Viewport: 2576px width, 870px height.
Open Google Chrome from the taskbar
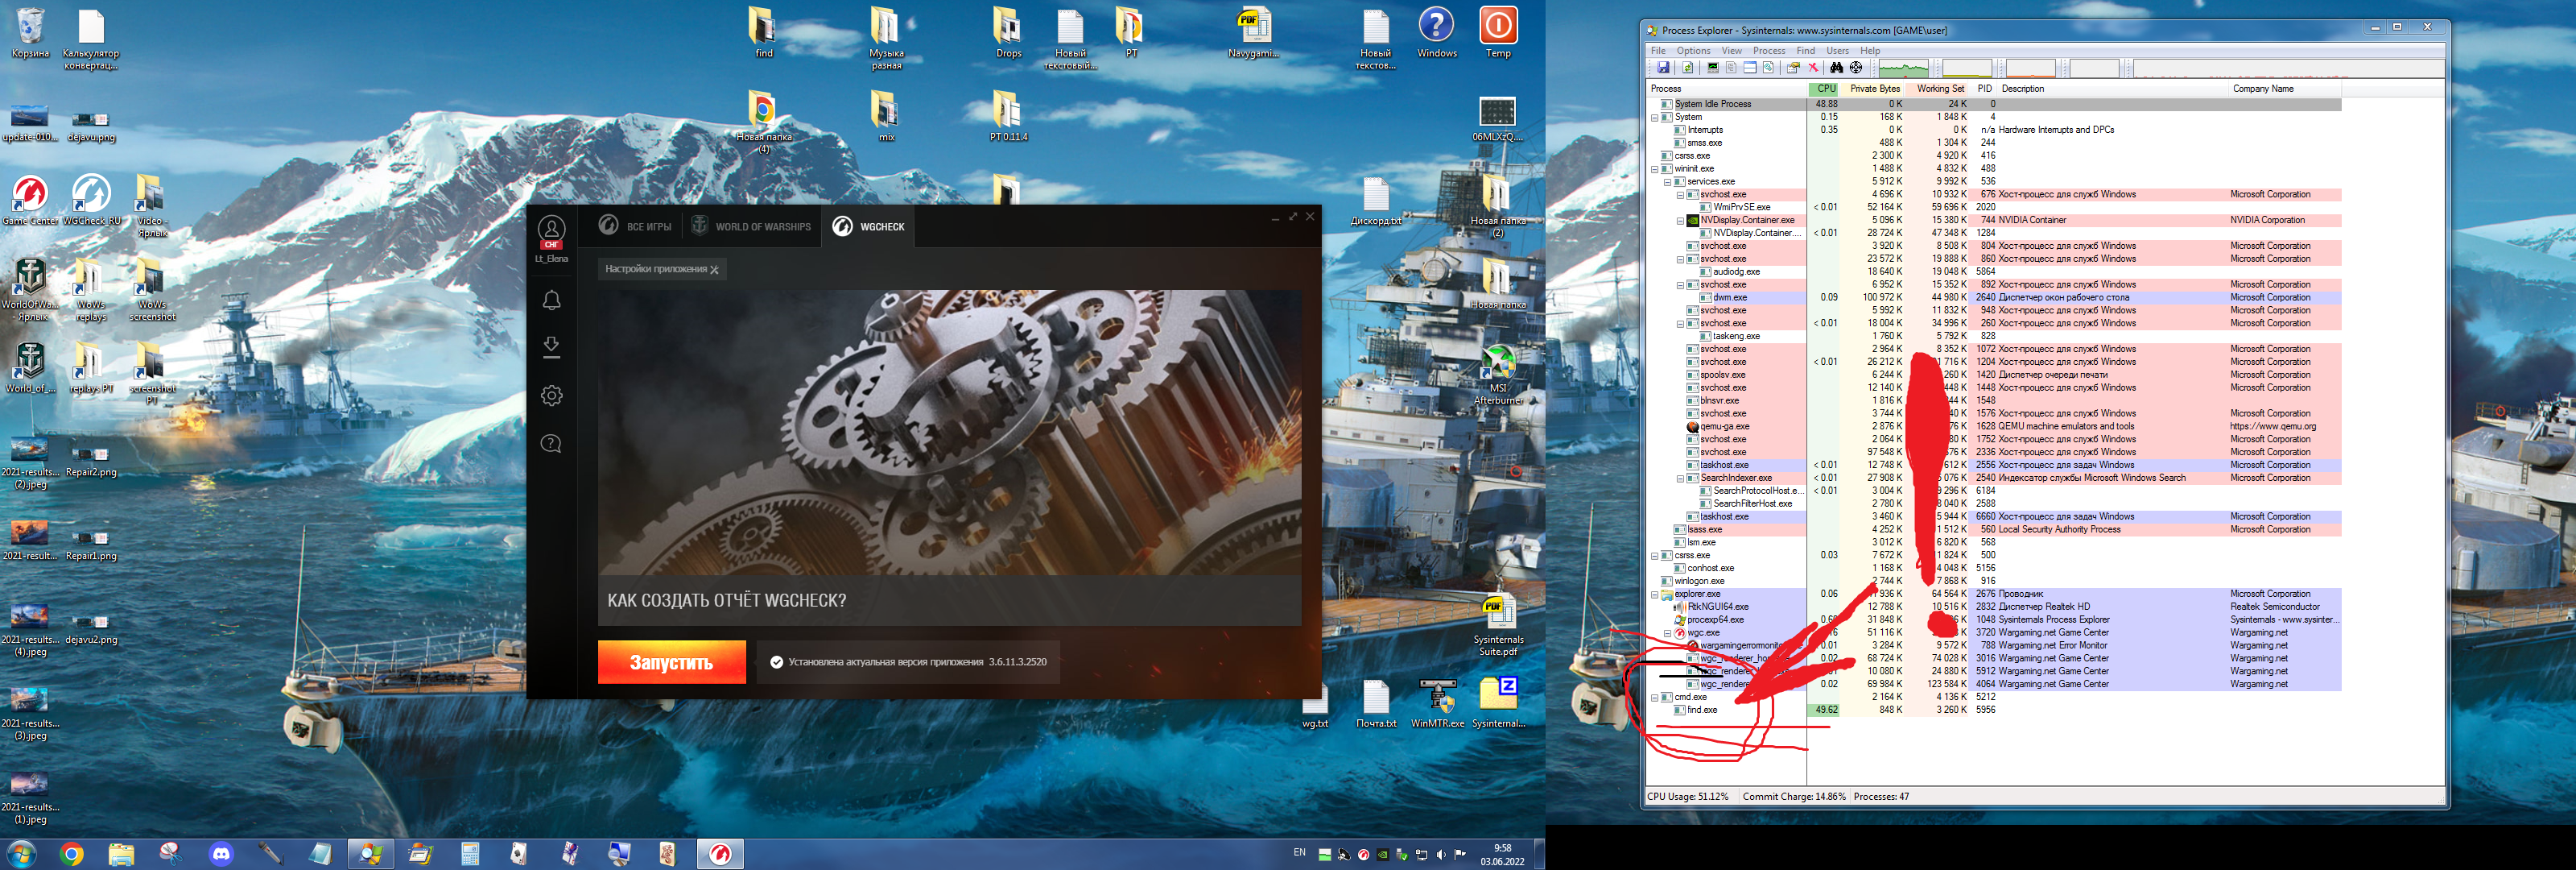point(71,854)
